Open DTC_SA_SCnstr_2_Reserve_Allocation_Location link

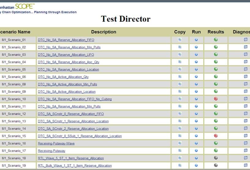coord(73,129)
